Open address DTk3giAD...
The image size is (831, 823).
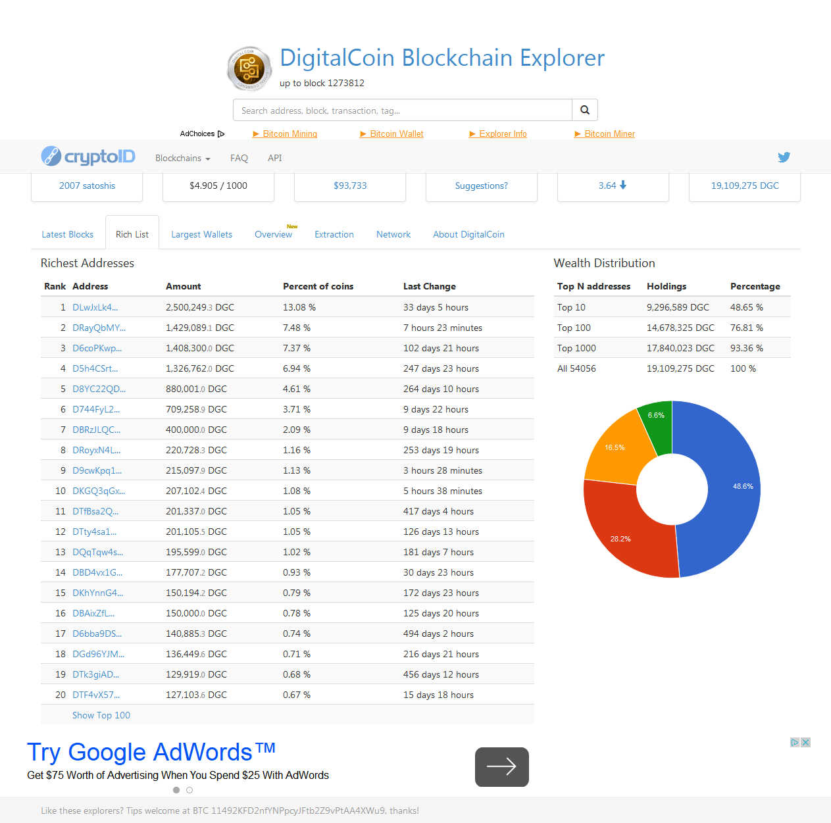coord(96,674)
